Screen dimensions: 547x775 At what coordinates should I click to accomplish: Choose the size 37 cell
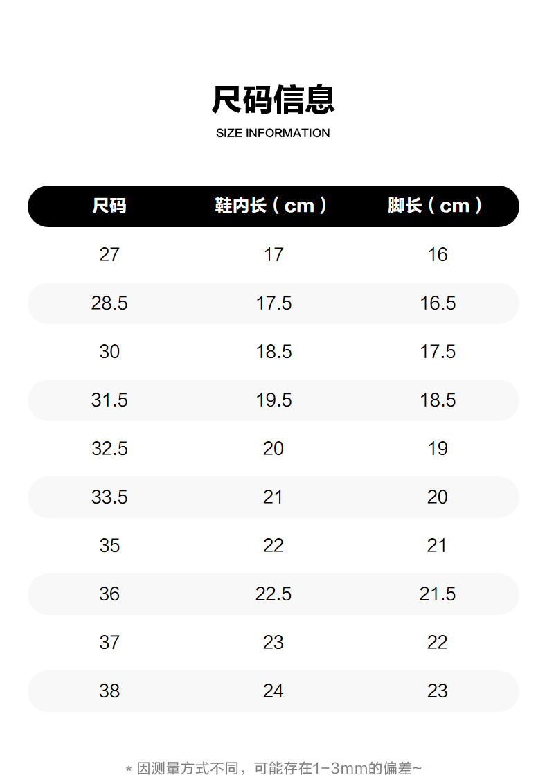point(109,643)
